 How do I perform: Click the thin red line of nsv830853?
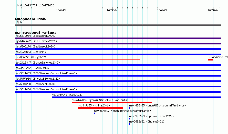pos(78,60)
